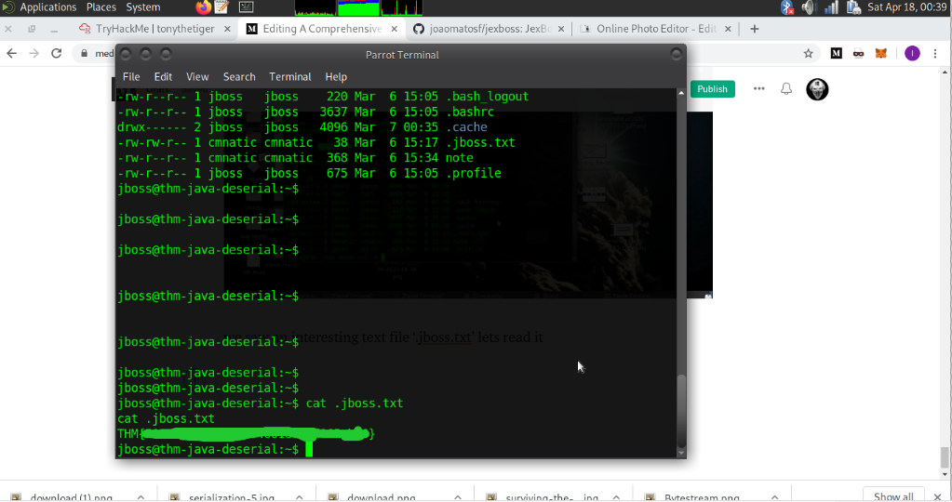Open the clock showing Sat Apr 18
This screenshot has height=502, width=952.
907,7
